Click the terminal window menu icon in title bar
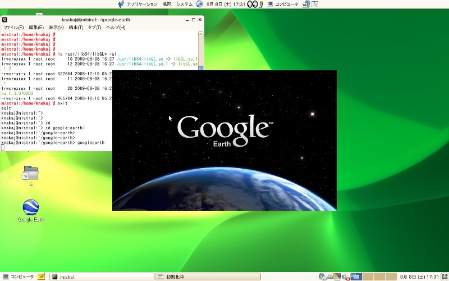The image size is (449, 281). pyautogui.click(x=4, y=20)
